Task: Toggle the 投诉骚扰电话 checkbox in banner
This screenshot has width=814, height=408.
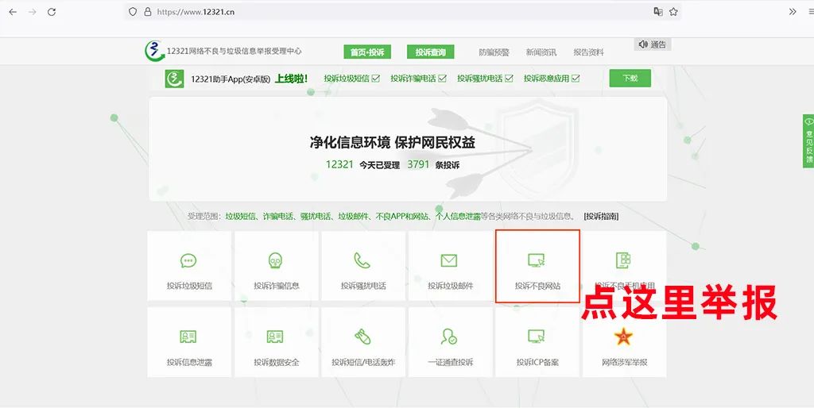Action: click(x=509, y=79)
